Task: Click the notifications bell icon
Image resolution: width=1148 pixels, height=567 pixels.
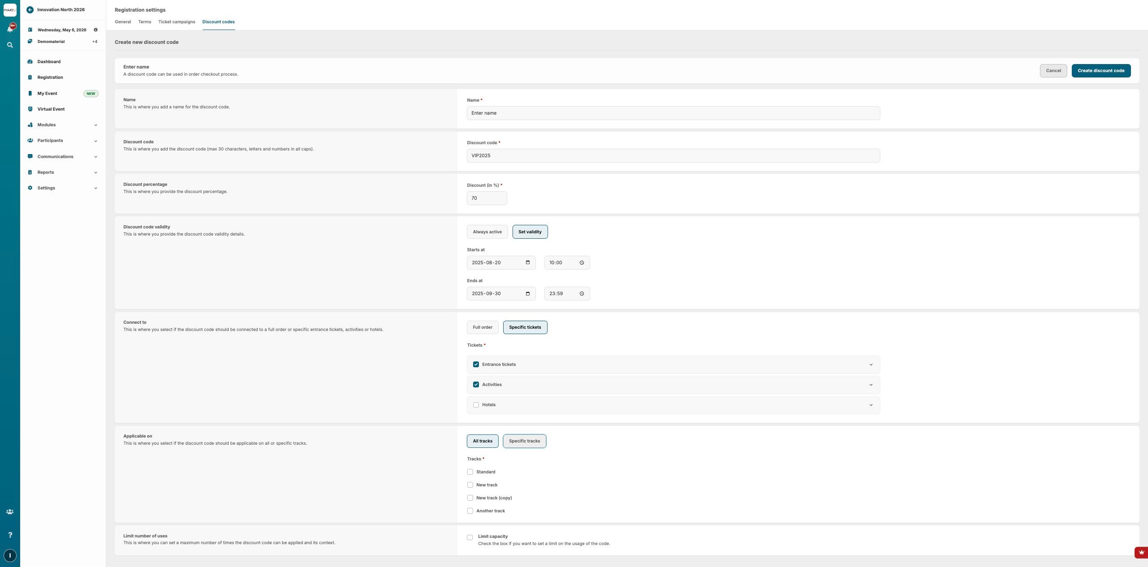Action: 10,29
